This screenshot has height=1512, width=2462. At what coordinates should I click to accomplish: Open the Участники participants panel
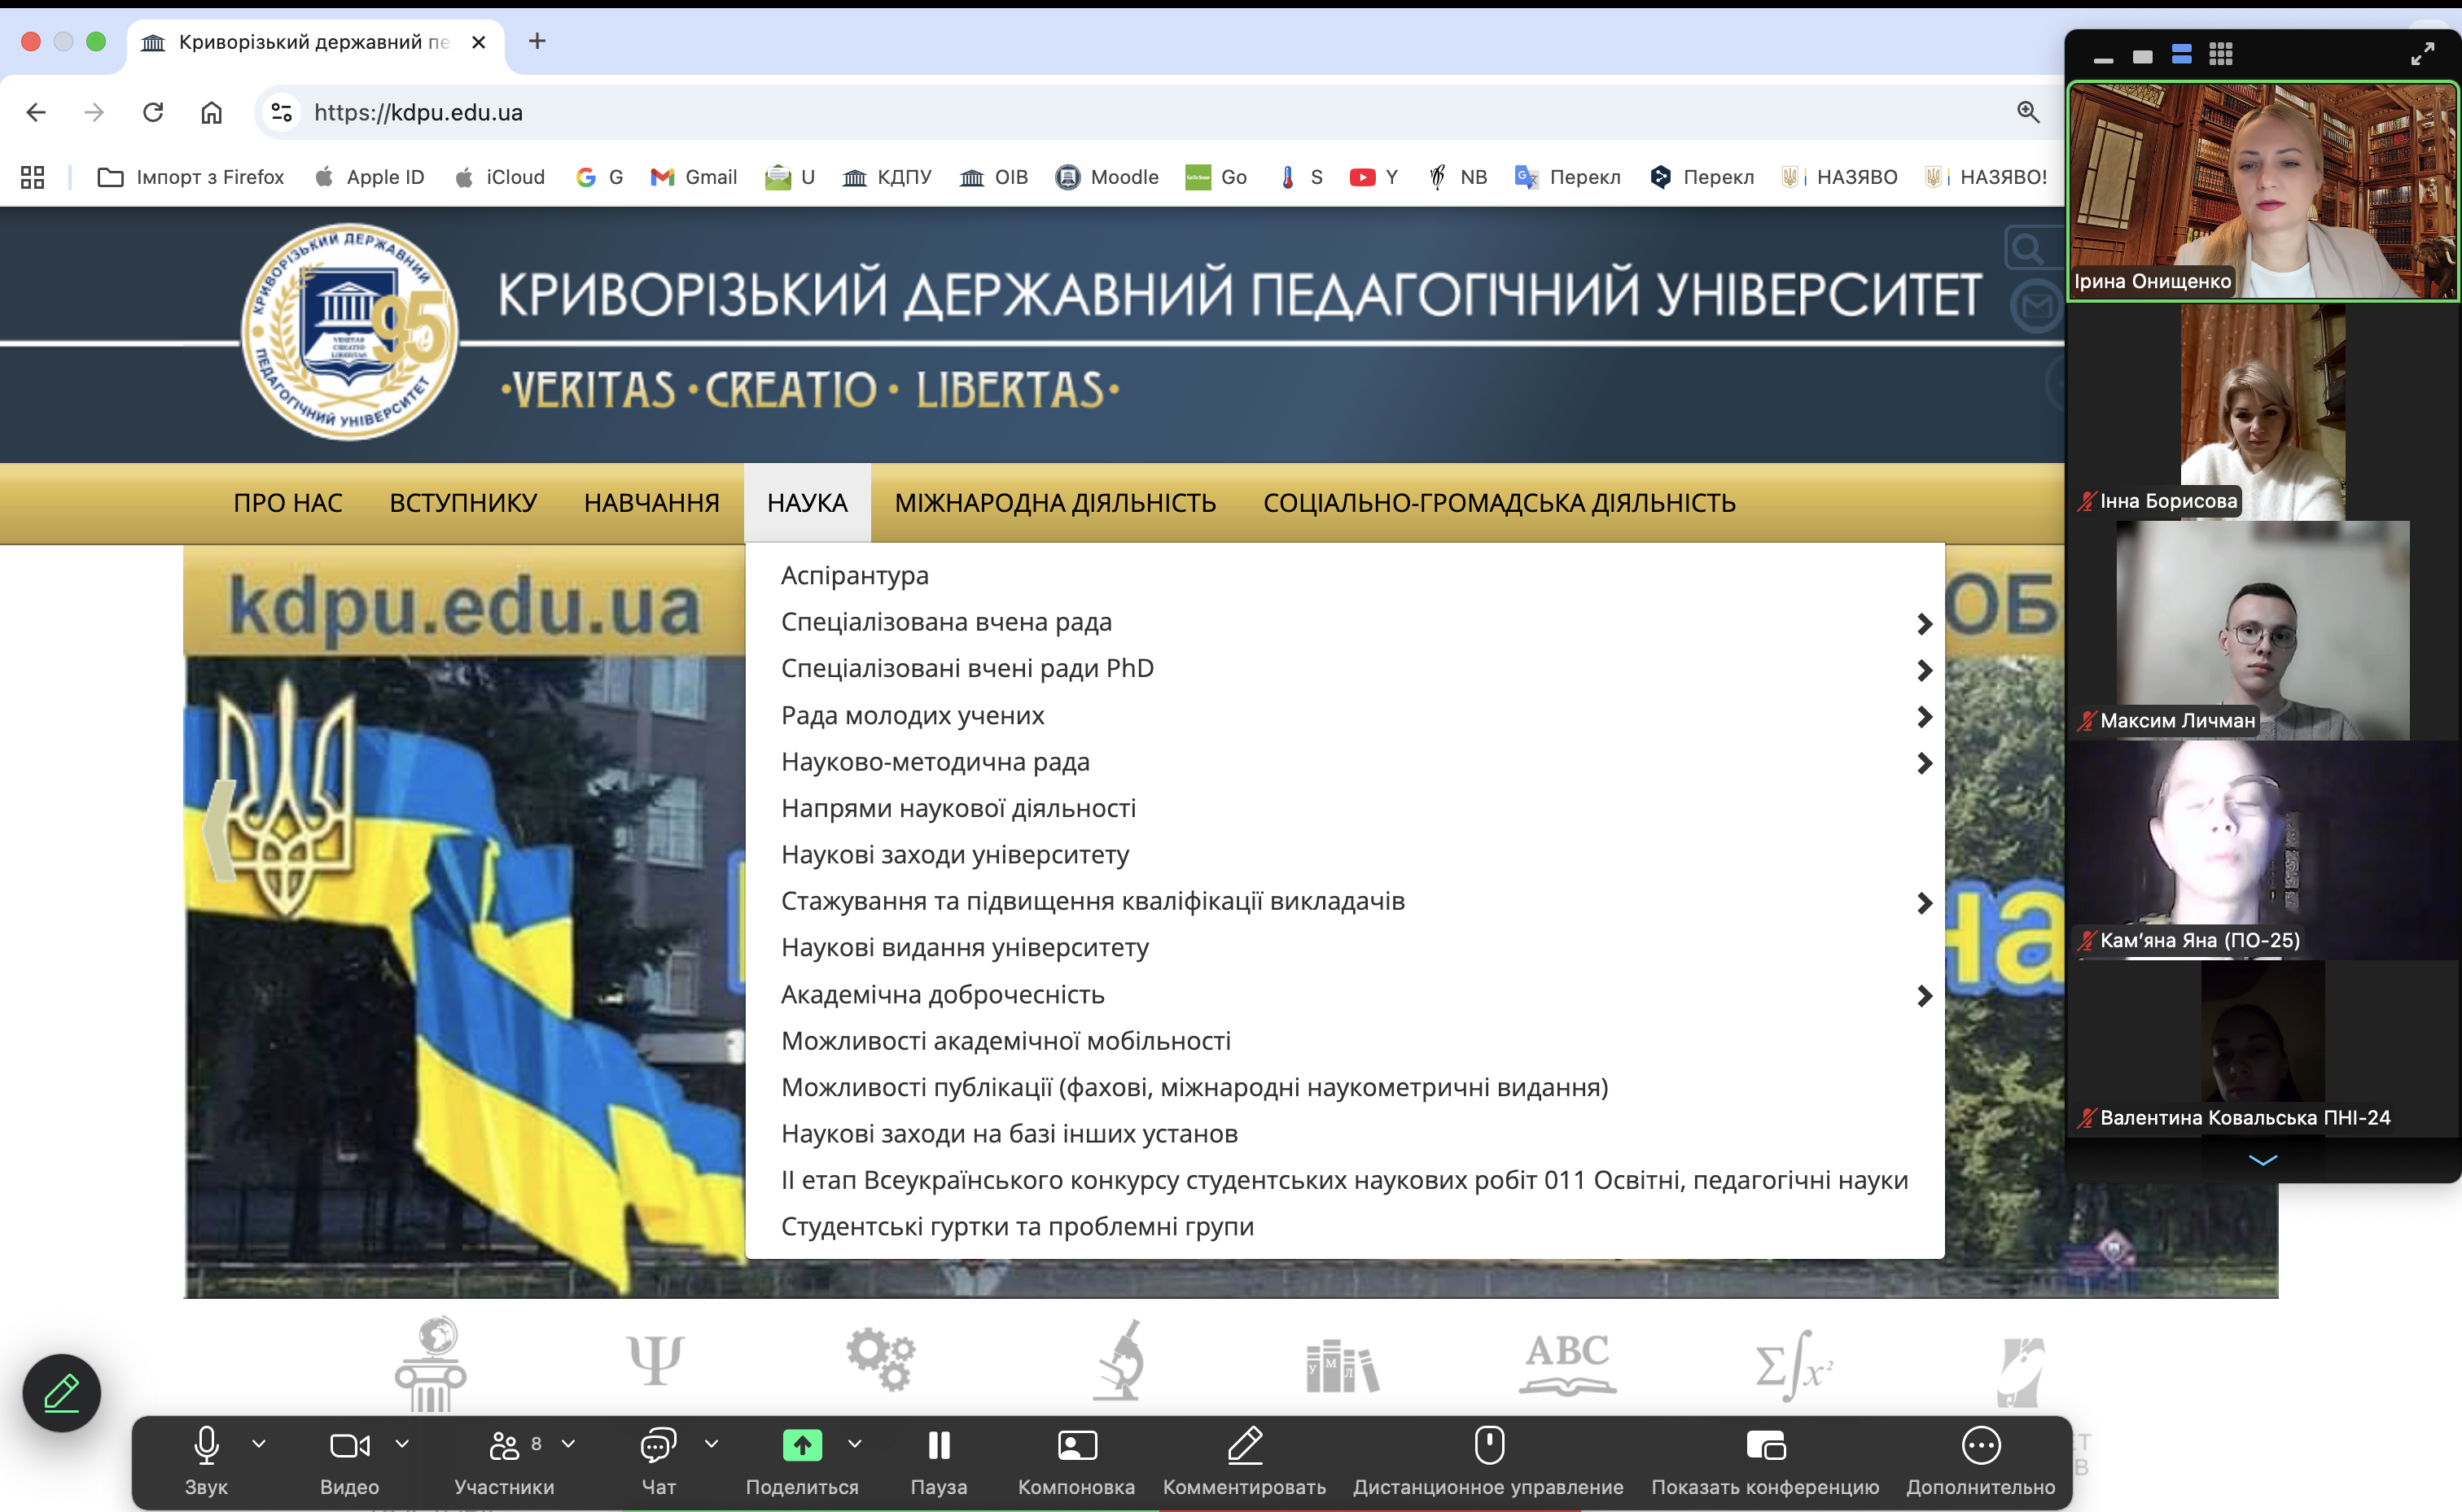[504, 1446]
